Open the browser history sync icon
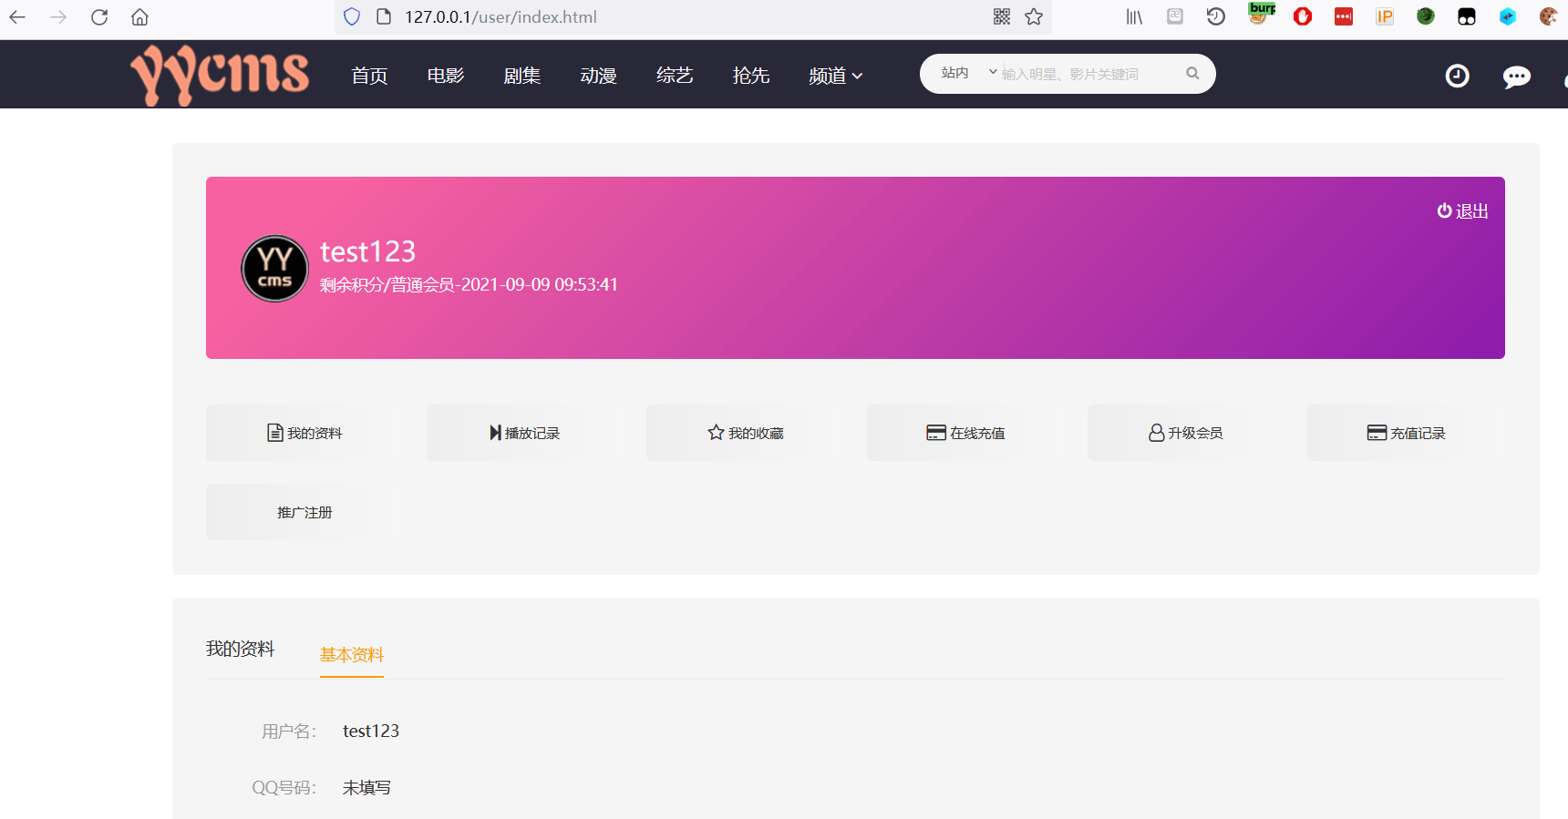The image size is (1568, 819). click(x=1216, y=16)
